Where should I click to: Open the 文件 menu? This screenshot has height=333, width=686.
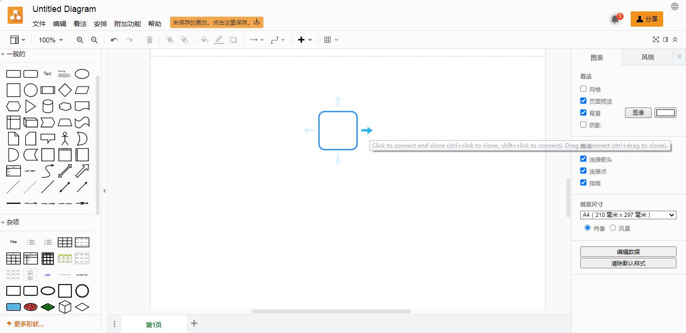point(39,24)
